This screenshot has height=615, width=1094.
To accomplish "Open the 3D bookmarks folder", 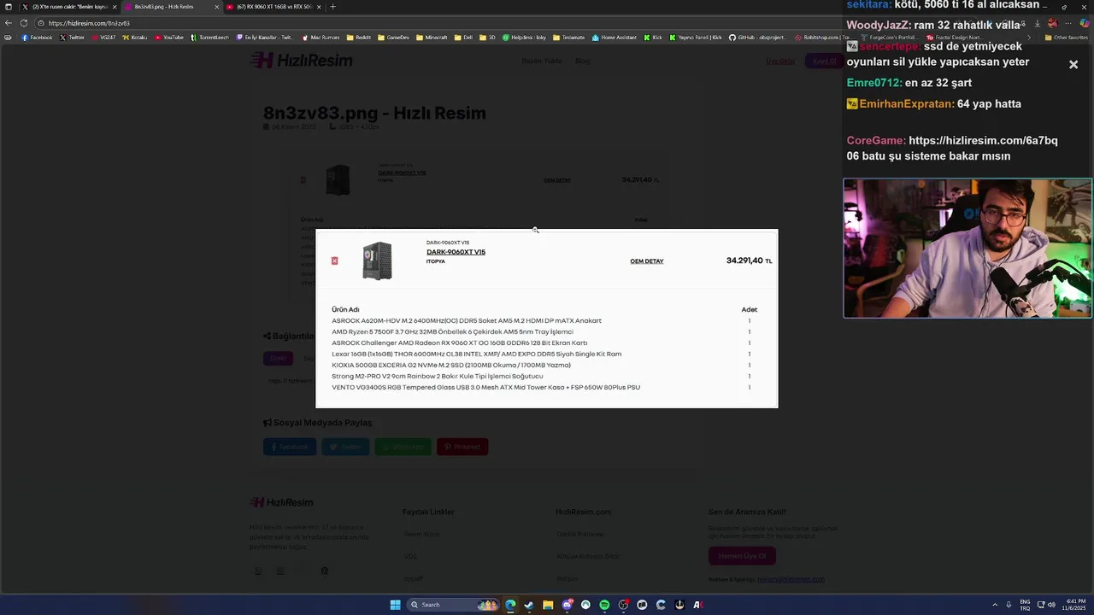I will pyautogui.click(x=487, y=38).
